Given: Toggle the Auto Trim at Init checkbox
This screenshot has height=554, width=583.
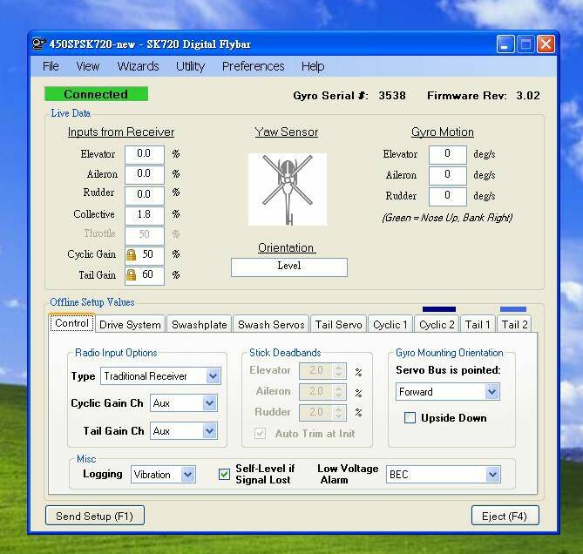Looking at the screenshot, I should click(x=260, y=433).
